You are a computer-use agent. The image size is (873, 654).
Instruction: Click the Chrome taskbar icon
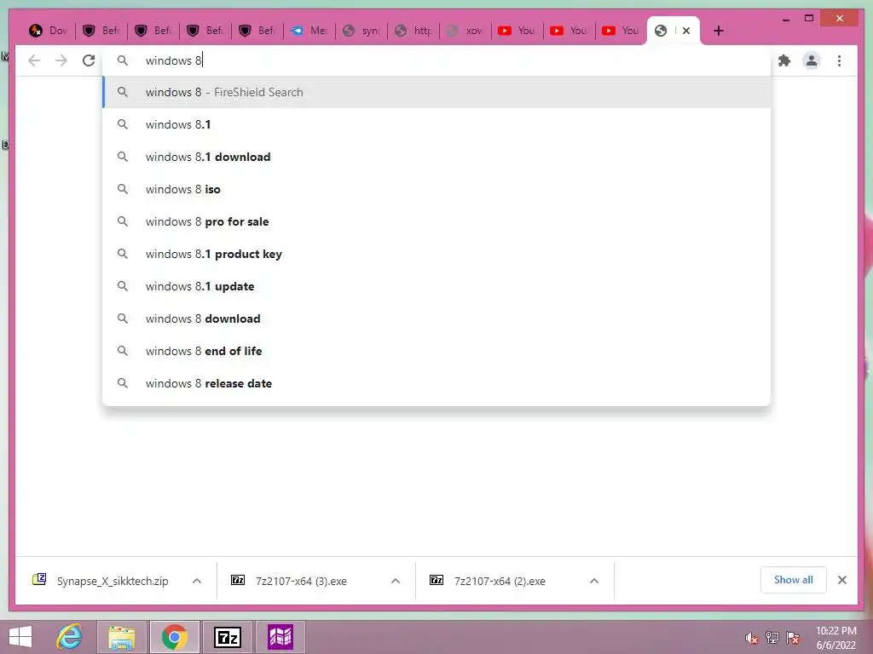pos(174,637)
